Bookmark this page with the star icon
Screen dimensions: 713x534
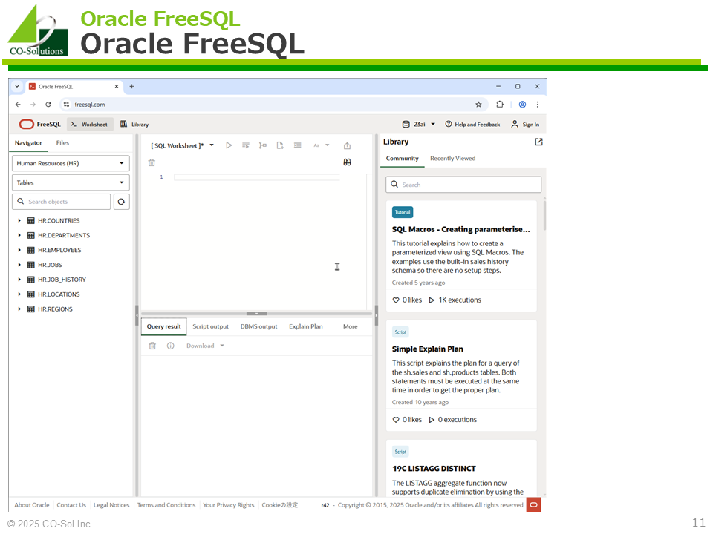(478, 105)
